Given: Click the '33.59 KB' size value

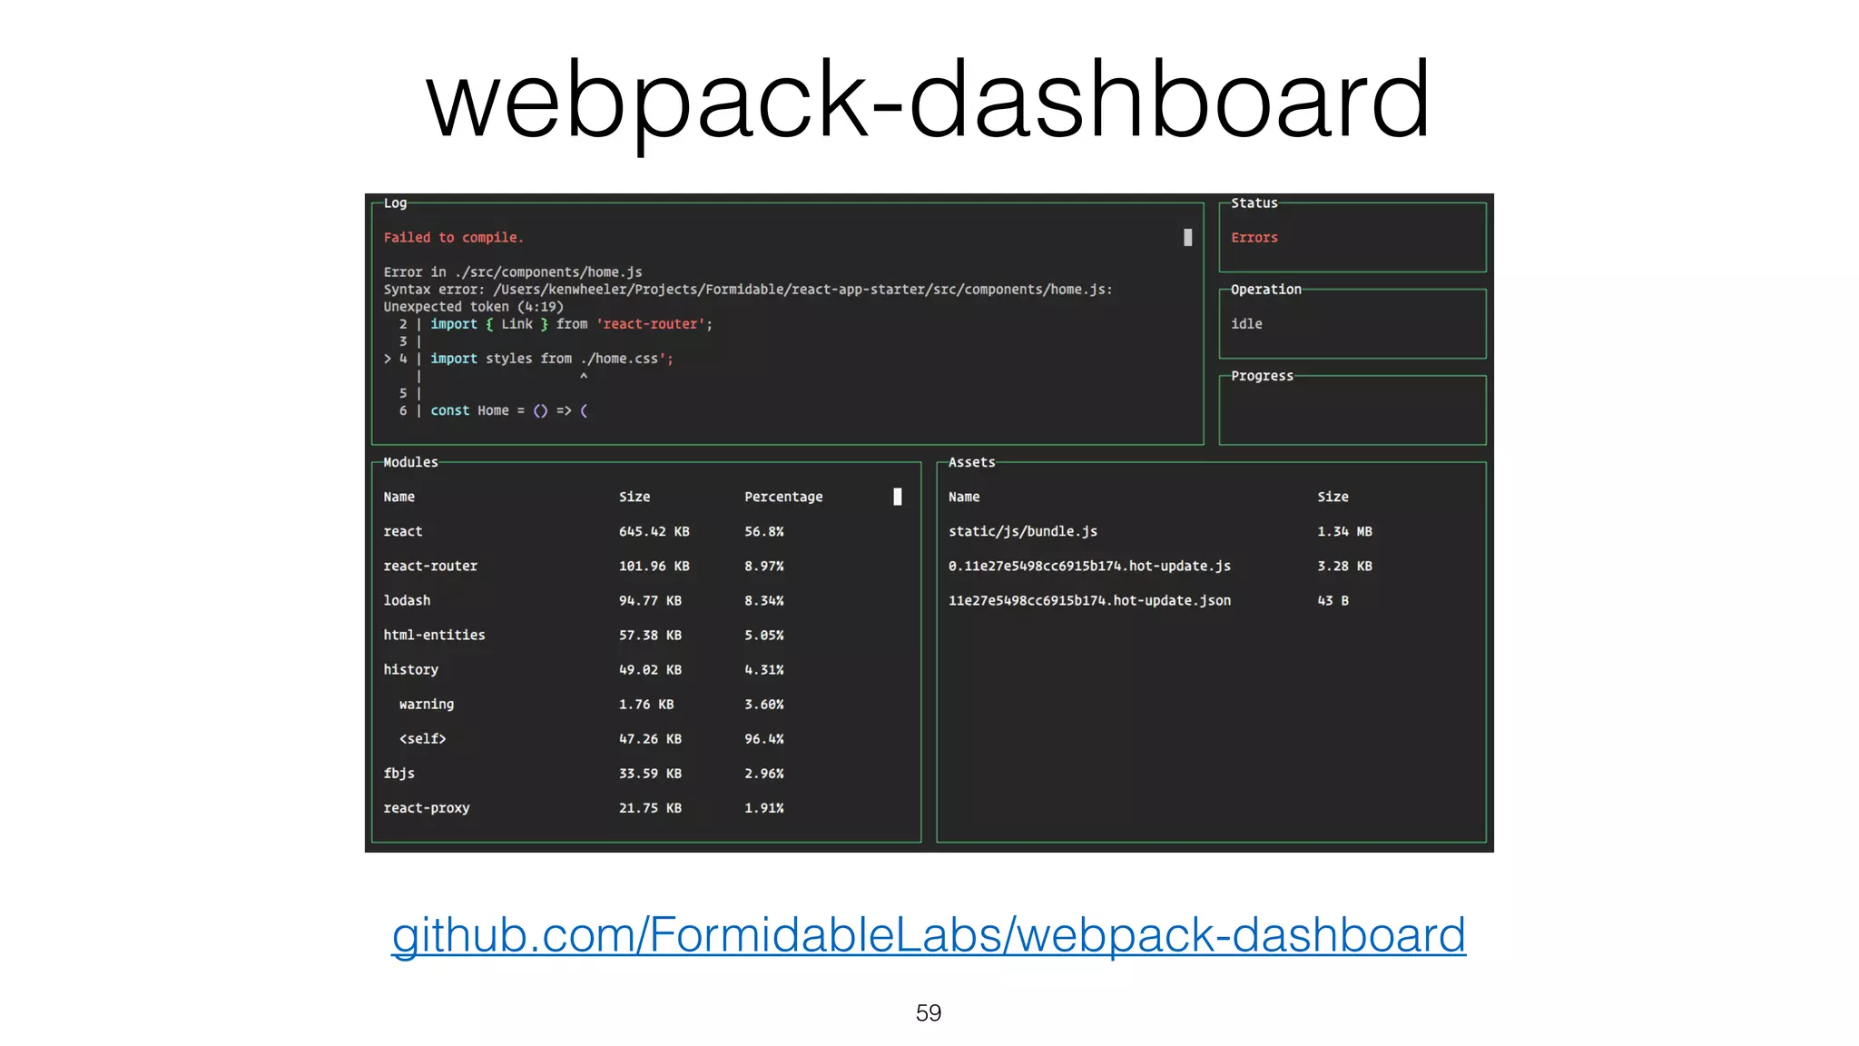Looking at the screenshot, I should [x=650, y=773].
